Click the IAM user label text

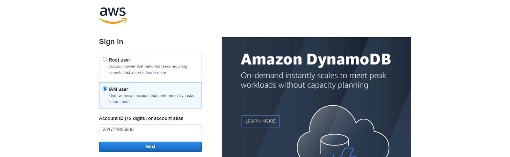pyautogui.click(x=119, y=89)
